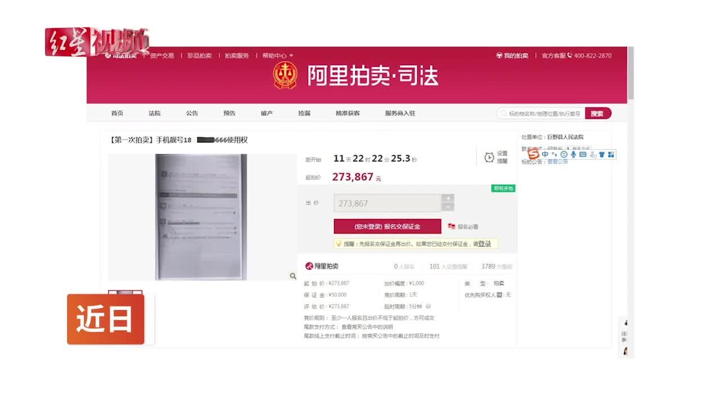721x405 pixels.
Task: Zoom the auction photo using the magnifier icon
Action: (x=292, y=276)
